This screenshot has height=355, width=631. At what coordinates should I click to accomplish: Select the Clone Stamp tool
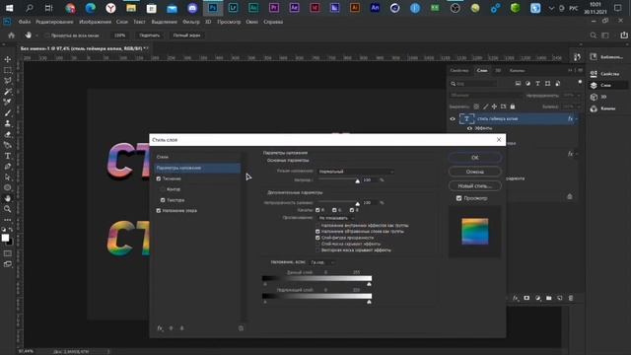(x=8, y=124)
